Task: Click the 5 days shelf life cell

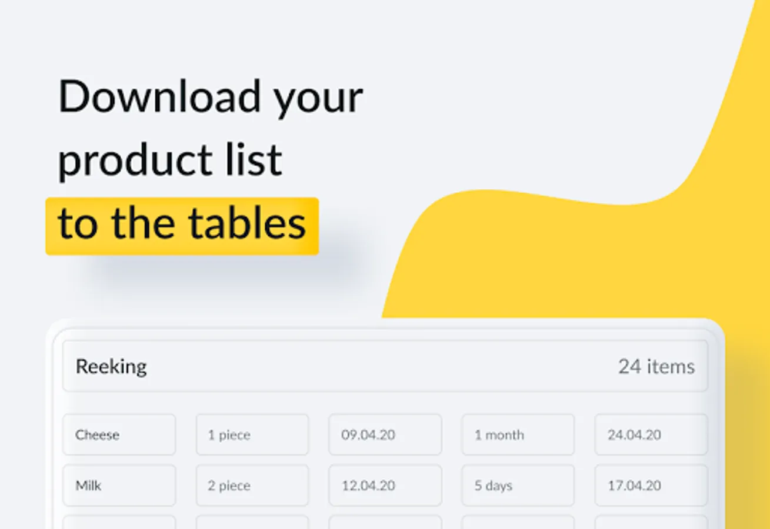Action: pos(518,486)
